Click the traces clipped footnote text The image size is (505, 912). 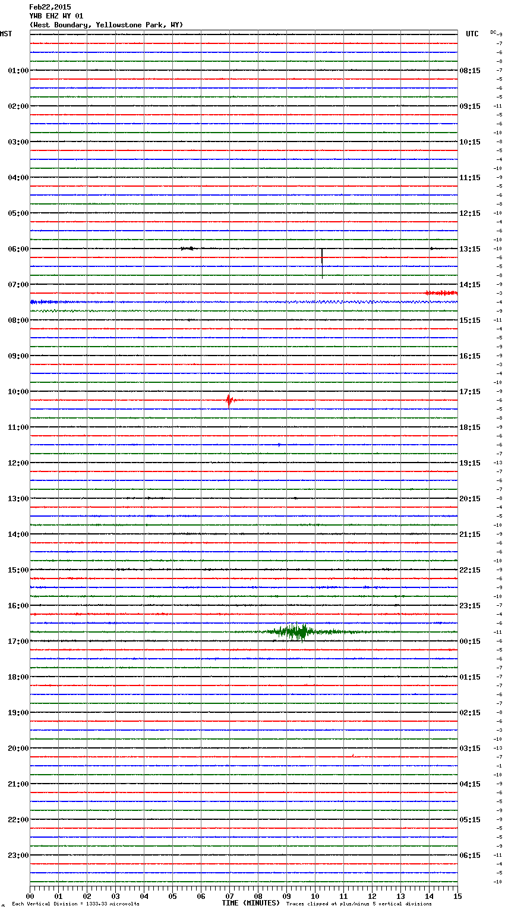(359, 904)
